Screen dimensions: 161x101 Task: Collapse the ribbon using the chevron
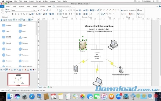click(157, 6)
